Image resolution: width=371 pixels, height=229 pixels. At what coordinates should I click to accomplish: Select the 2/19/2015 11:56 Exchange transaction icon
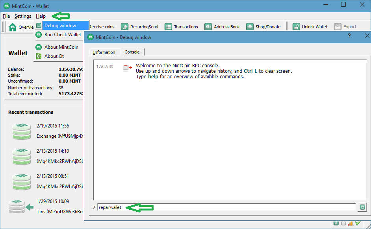point(22,131)
